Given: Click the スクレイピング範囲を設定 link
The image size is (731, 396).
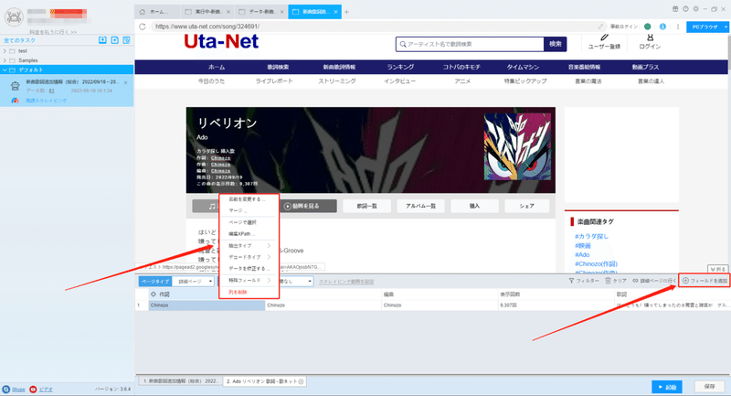Looking at the screenshot, I should (x=346, y=282).
